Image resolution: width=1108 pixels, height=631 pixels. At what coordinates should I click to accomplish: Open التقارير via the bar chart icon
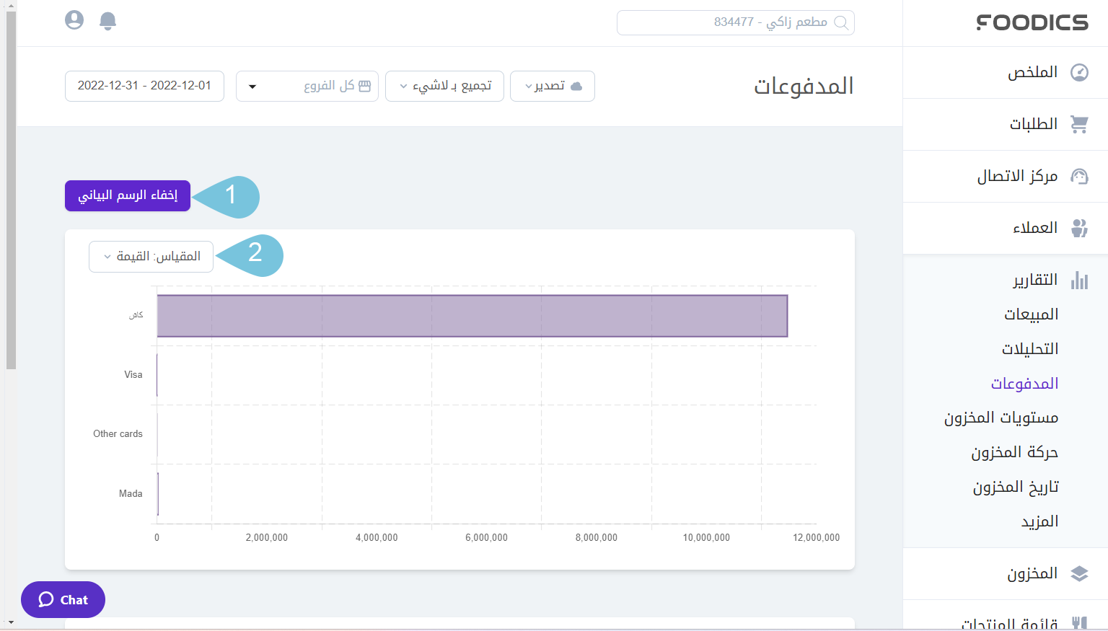(x=1080, y=280)
